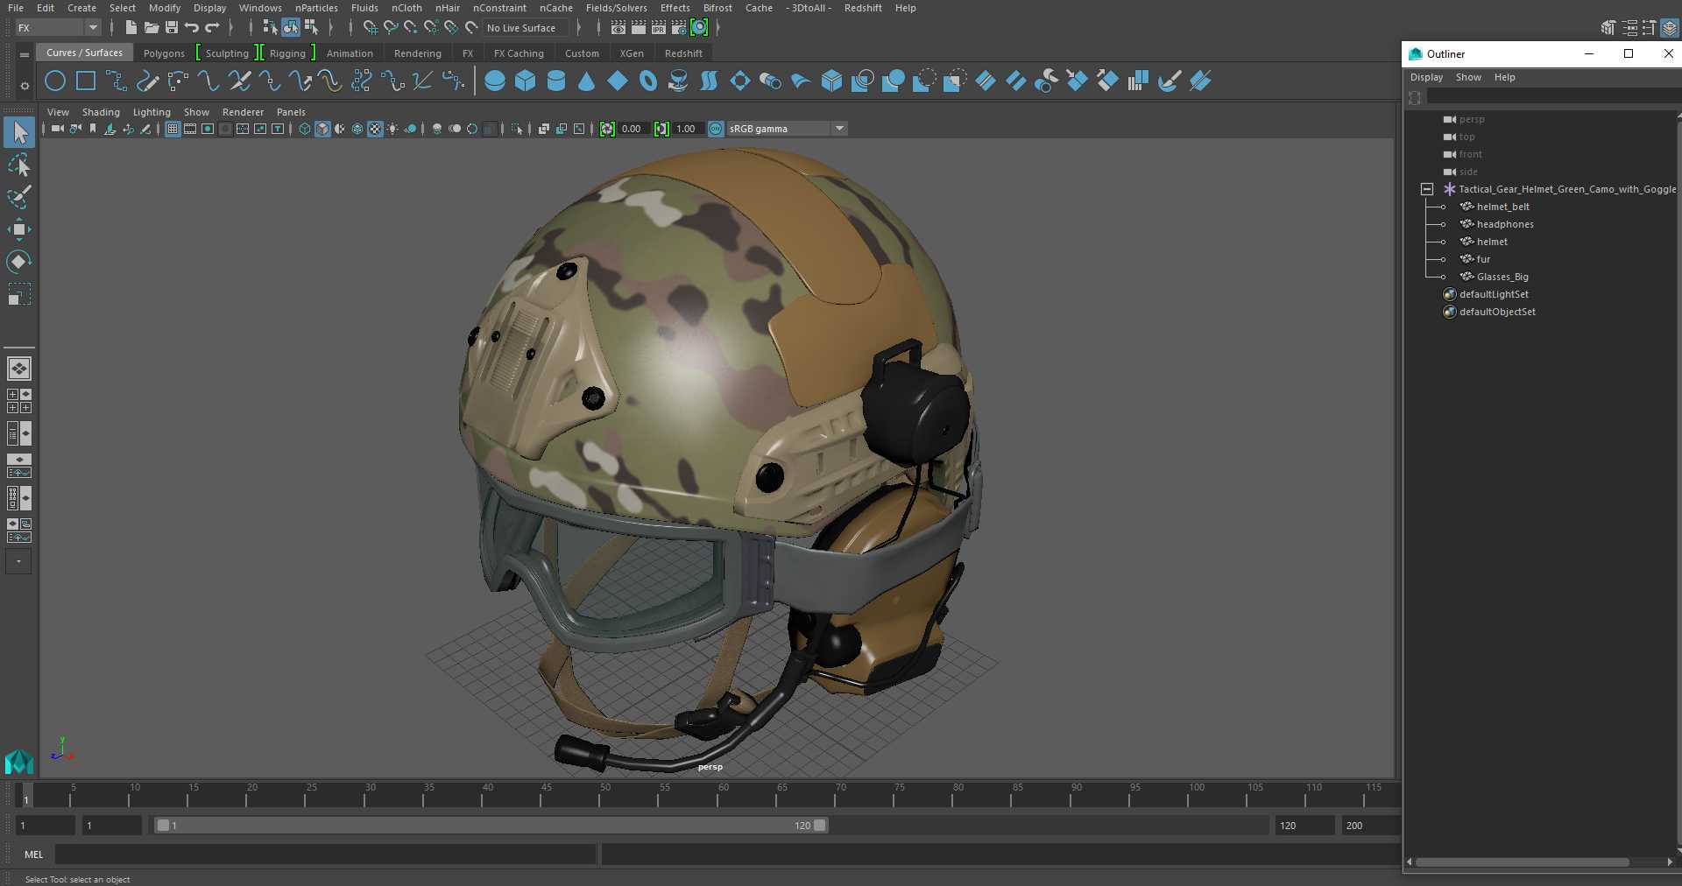Click the Loft surface shelf icon
Image resolution: width=1682 pixels, height=886 pixels.
pos(710,81)
